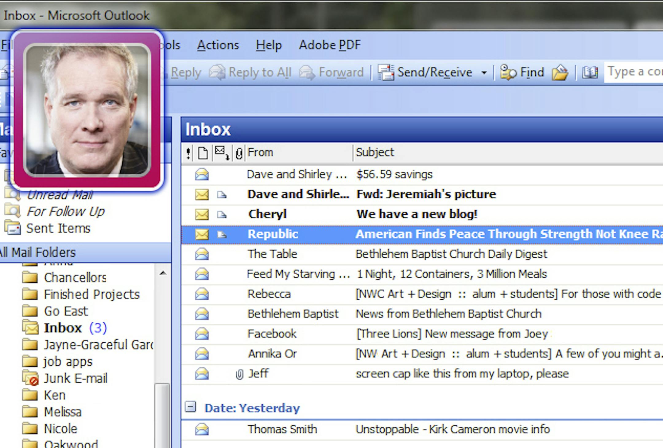Open the Send/Receive dropdown arrow

click(x=484, y=73)
